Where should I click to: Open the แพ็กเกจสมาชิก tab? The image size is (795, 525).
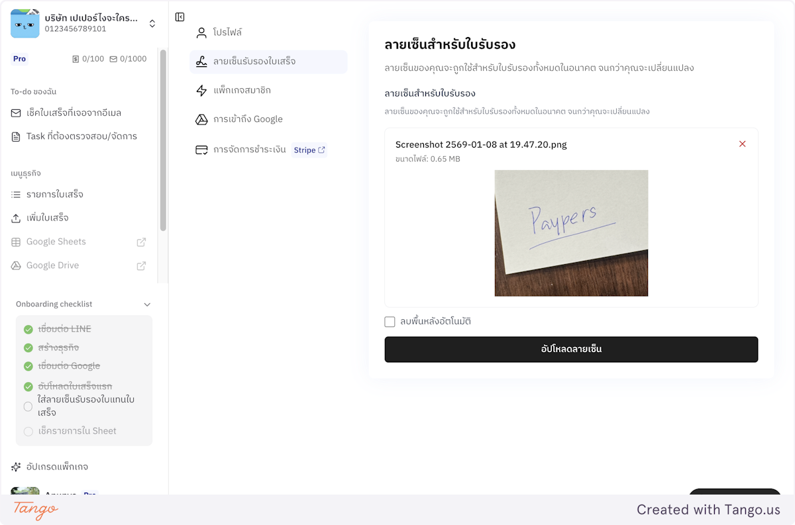click(268, 91)
